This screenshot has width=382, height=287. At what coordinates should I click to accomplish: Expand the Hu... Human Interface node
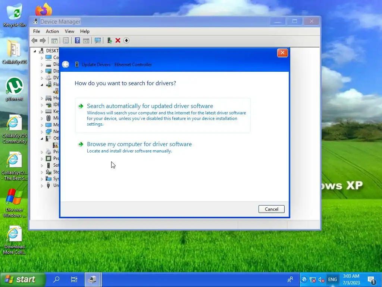click(42, 98)
